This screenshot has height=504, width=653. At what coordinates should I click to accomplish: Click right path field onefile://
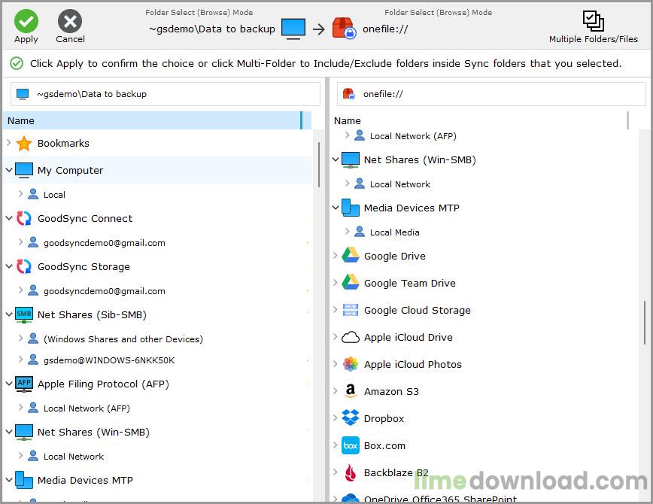point(491,94)
